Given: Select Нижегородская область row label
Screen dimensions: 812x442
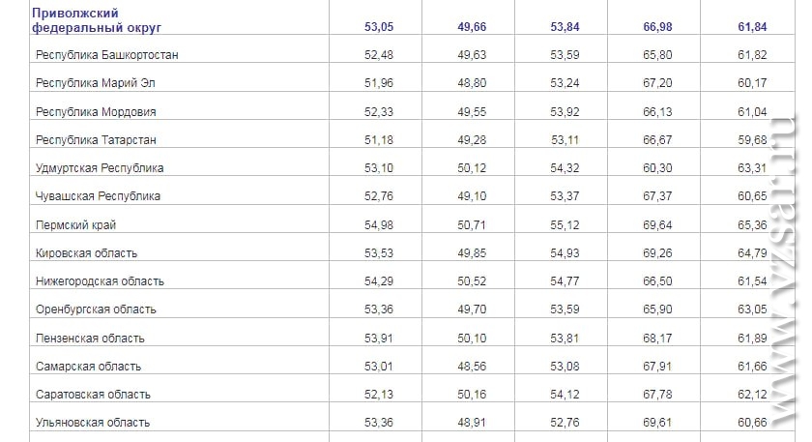Looking at the screenshot, I should click(x=100, y=280).
